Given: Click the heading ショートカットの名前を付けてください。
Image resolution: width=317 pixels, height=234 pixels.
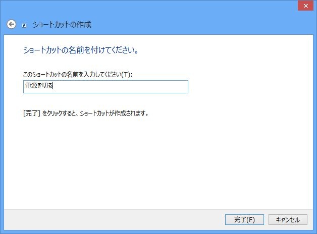Looking at the screenshot, I should pos(81,50).
